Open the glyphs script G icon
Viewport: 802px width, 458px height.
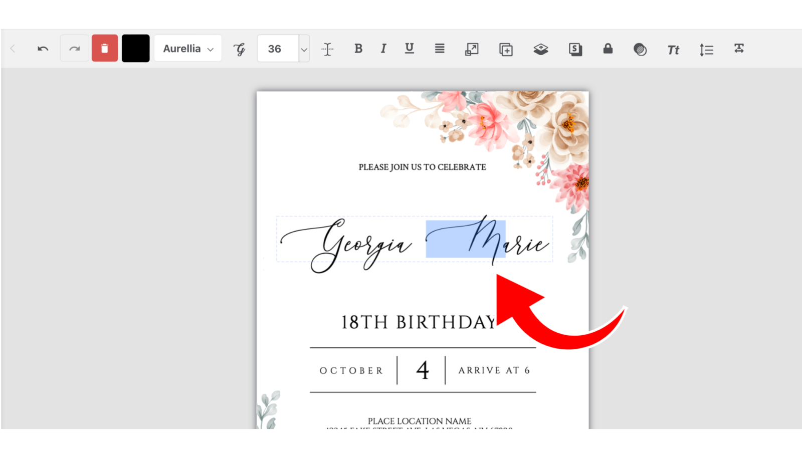tap(240, 49)
